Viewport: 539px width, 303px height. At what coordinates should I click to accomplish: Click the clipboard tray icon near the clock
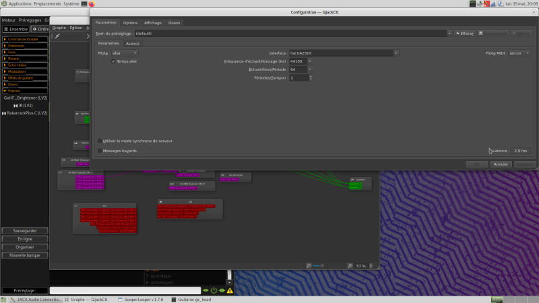click(501, 4)
